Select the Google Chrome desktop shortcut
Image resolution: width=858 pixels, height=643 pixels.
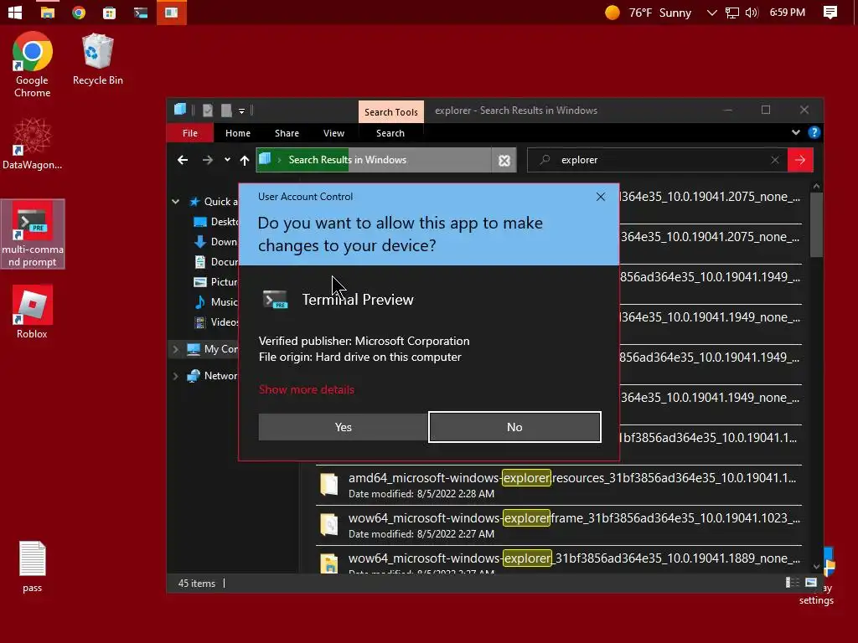coord(33,64)
